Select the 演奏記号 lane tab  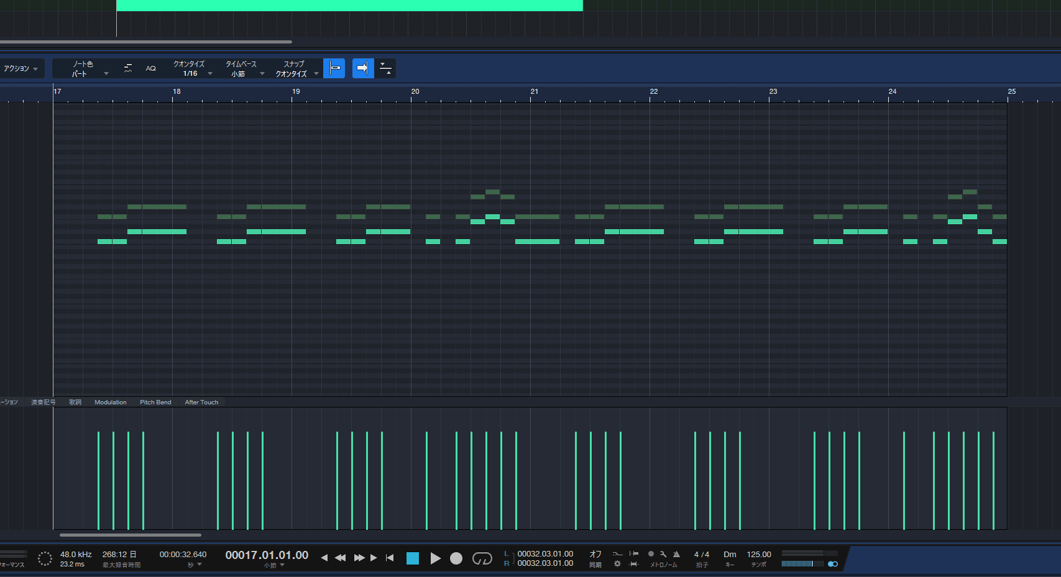coord(44,402)
